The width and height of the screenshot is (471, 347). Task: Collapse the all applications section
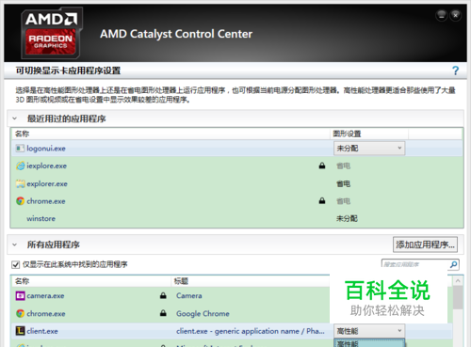pos(14,244)
